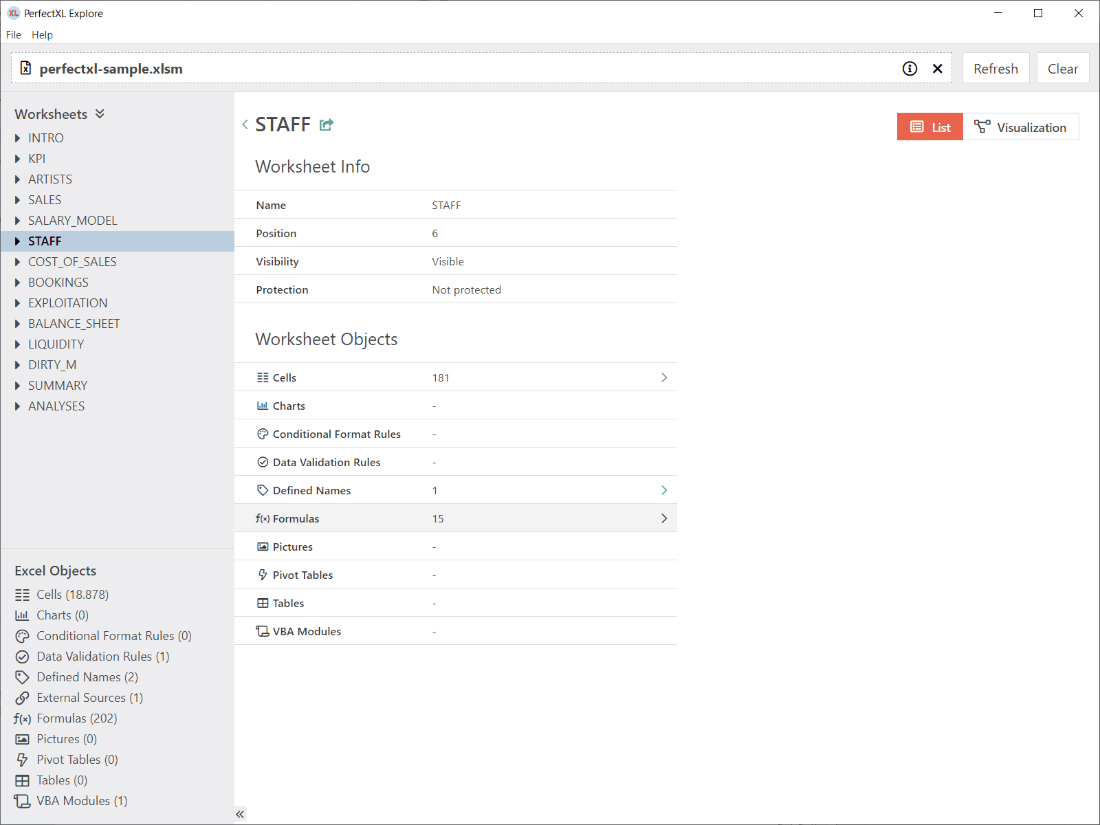Expand the SALARY_MODEL worksheet tree

[18, 221]
